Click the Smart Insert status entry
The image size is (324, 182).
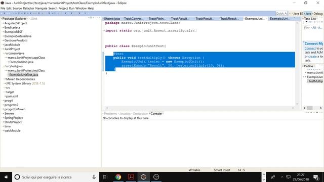pyautogui.click(x=222, y=170)
